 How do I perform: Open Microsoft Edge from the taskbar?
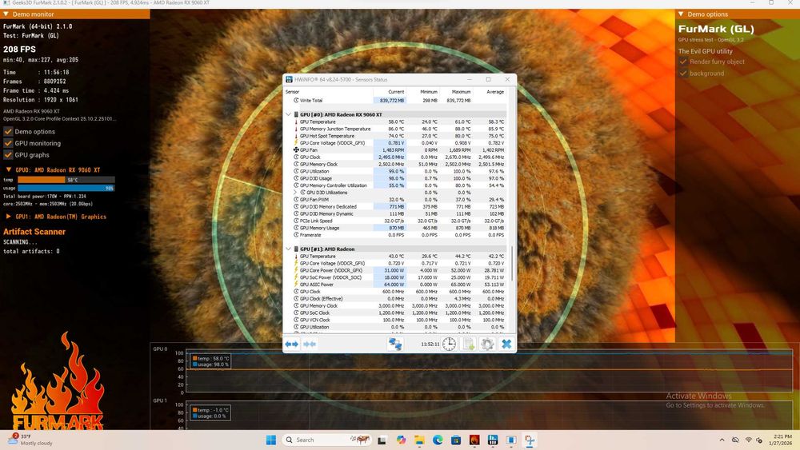(x=438, y=440)
